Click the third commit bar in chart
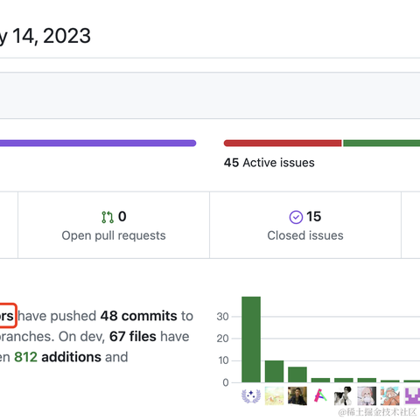Viewport: 420px width, 420px height. pyautogui.click(x=297, y=374)
